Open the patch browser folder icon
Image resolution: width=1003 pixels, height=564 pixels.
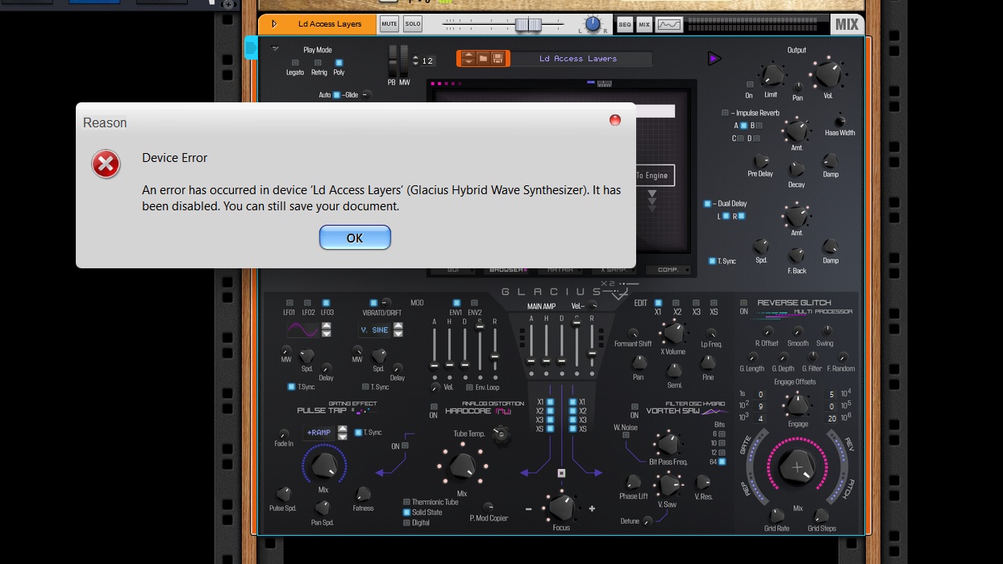483,58
